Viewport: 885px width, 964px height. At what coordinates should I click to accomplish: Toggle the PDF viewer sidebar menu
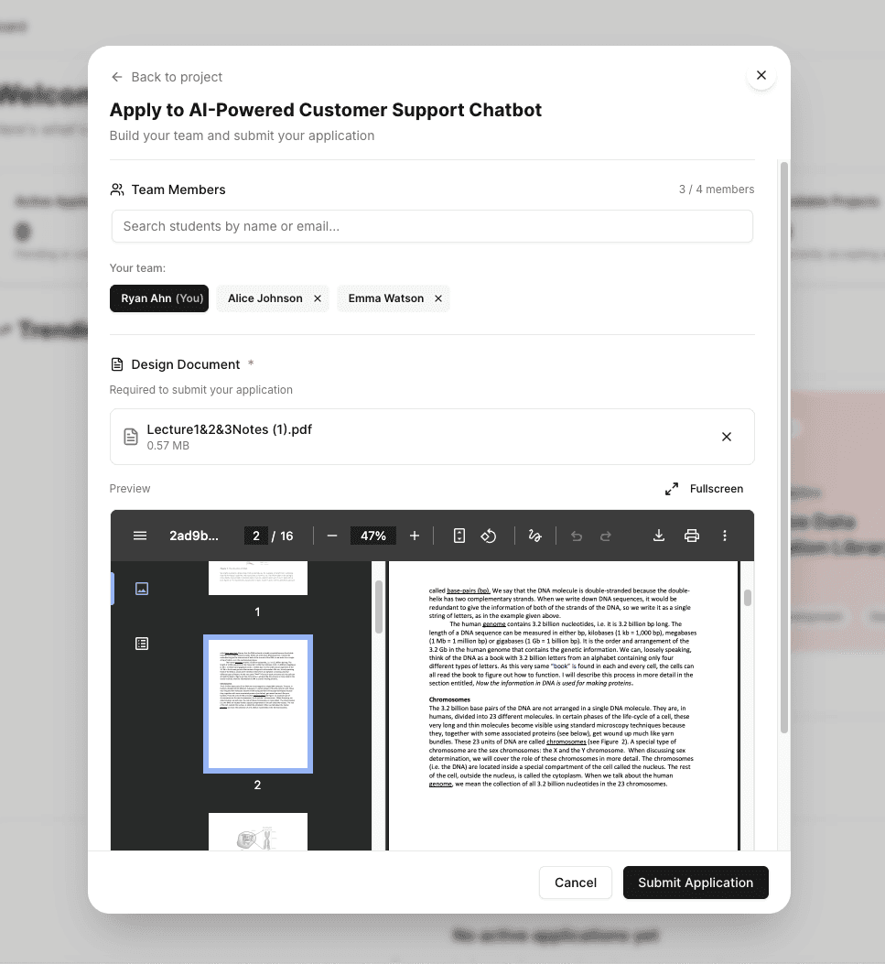(x=140, y=536)
